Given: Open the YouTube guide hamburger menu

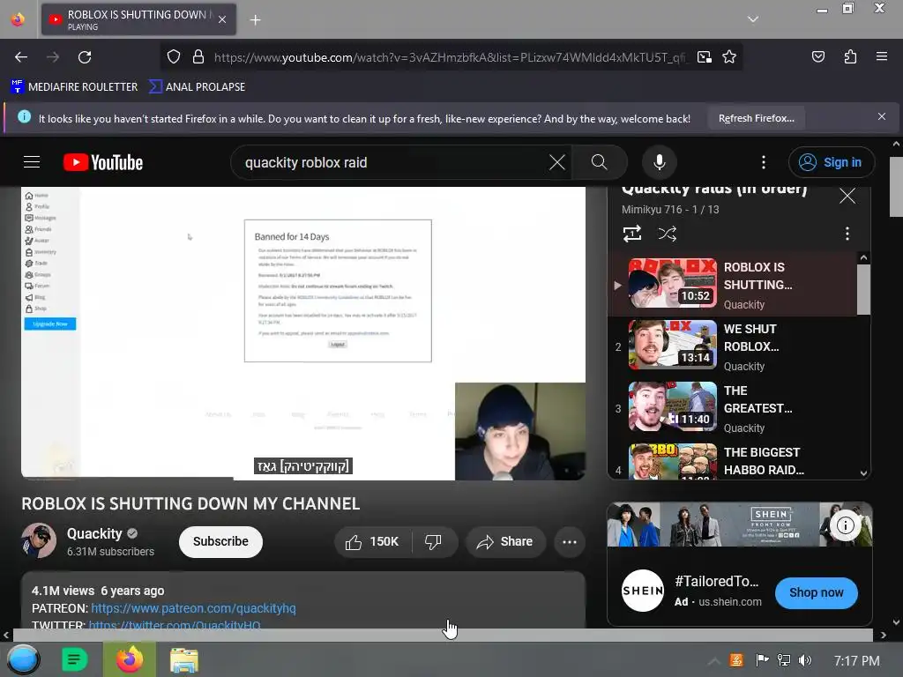Looking at the screenshot, I should tap(32, 162).
